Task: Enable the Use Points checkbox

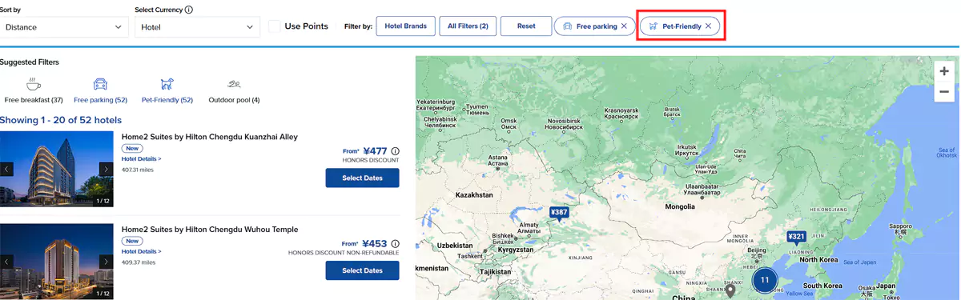Action: point(274,26)
